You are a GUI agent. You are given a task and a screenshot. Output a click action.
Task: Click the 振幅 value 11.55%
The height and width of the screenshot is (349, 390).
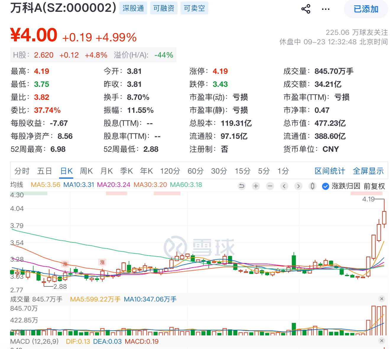140,110
